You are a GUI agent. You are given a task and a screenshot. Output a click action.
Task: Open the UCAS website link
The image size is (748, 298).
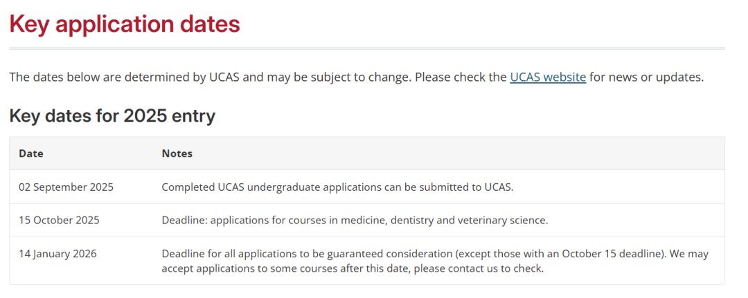[548, 77]
